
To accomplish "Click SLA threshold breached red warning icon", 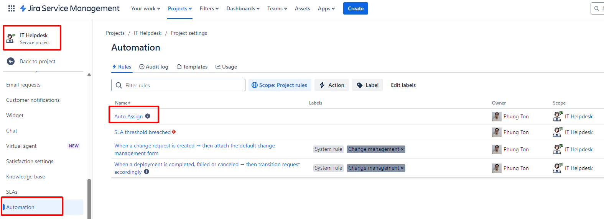I will pyautogui.click(x=174, y=132).
